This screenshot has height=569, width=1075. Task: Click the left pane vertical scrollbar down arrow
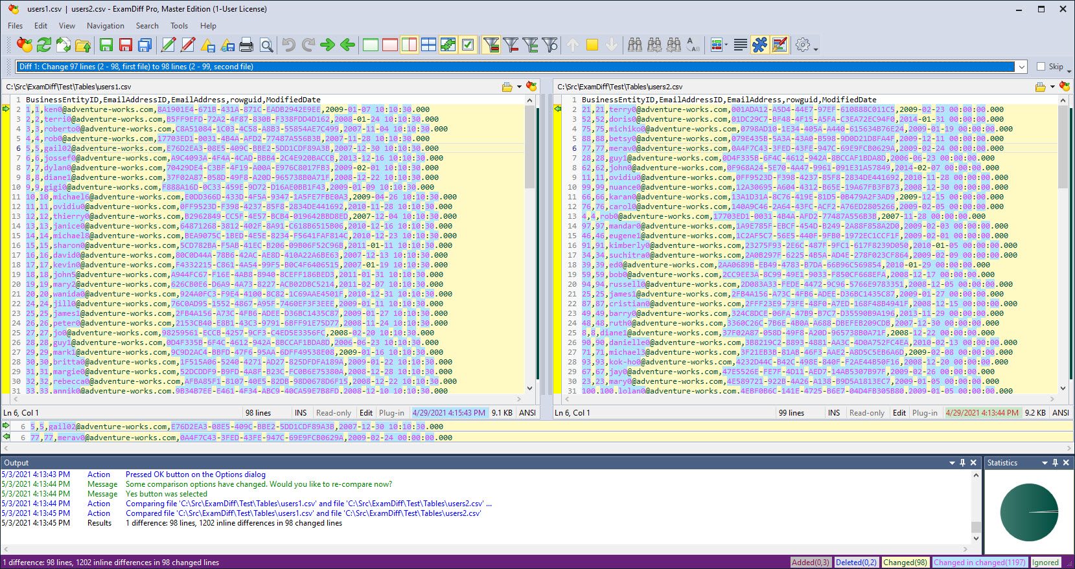pos(529,388)
